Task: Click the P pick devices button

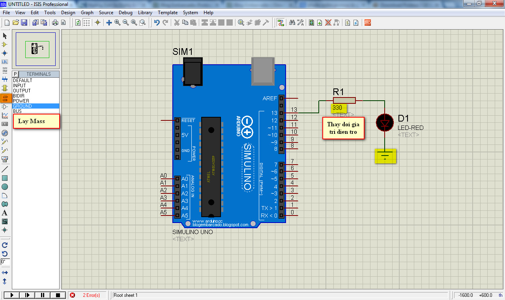Action: pos(15,74)
